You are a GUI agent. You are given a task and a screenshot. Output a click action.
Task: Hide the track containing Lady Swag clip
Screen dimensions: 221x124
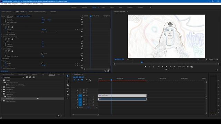pos(87,96)
